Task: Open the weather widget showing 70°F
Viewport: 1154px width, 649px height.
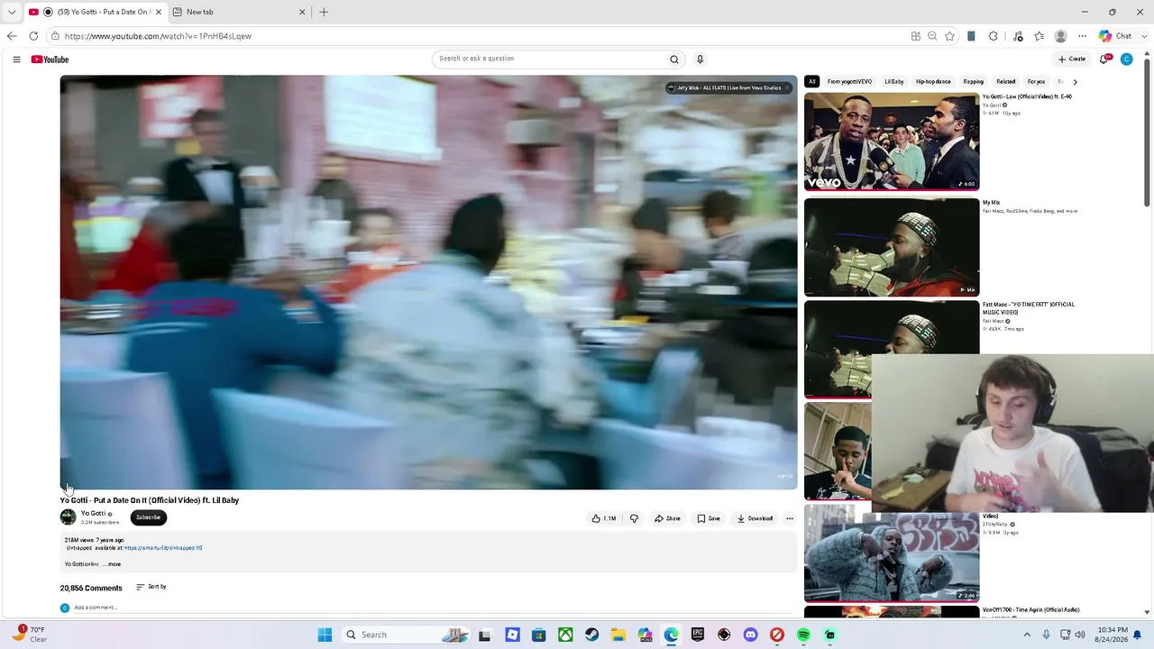Action: click(29, 635)
